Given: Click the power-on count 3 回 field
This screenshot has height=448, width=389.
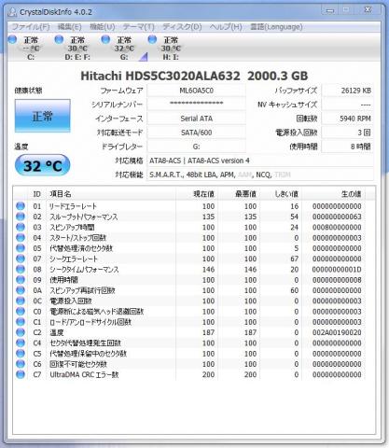Looking at the screenshot, I should click(x=347, y=133).
